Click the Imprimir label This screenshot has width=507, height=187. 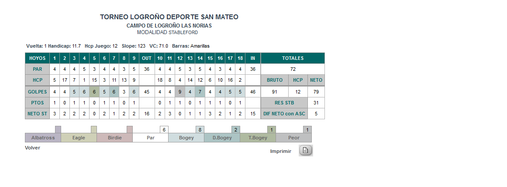pos(281,151)
